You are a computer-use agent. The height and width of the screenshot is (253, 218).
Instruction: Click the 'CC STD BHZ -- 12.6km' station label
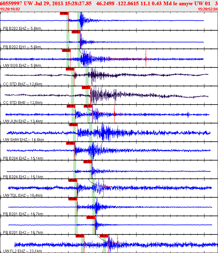(x=23, y=84)
